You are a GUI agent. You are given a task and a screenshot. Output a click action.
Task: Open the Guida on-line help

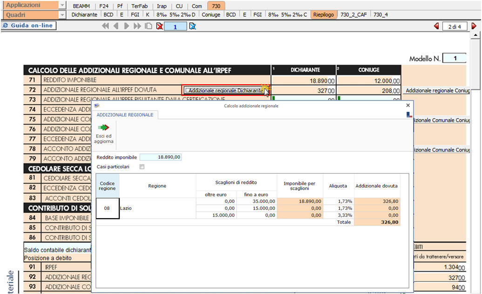tap(28, 26)
